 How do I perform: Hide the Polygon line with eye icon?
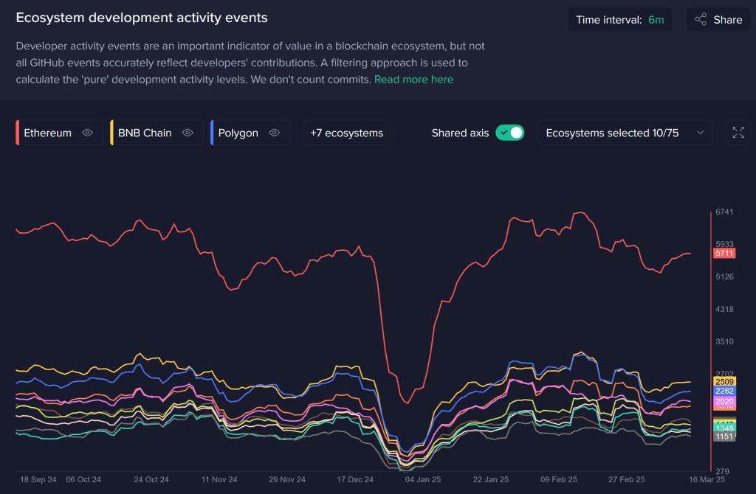[275, 133]
